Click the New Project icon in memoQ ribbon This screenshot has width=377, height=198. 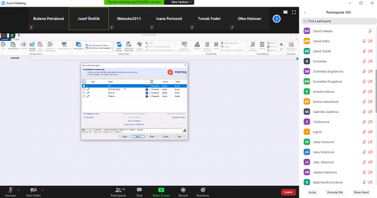(x=78, y=46)
